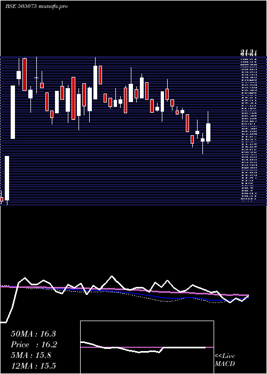267x374 pixels.
Task: Click the 'BSE 505075 munafa.pro' chart title
Action: (36, 6)
